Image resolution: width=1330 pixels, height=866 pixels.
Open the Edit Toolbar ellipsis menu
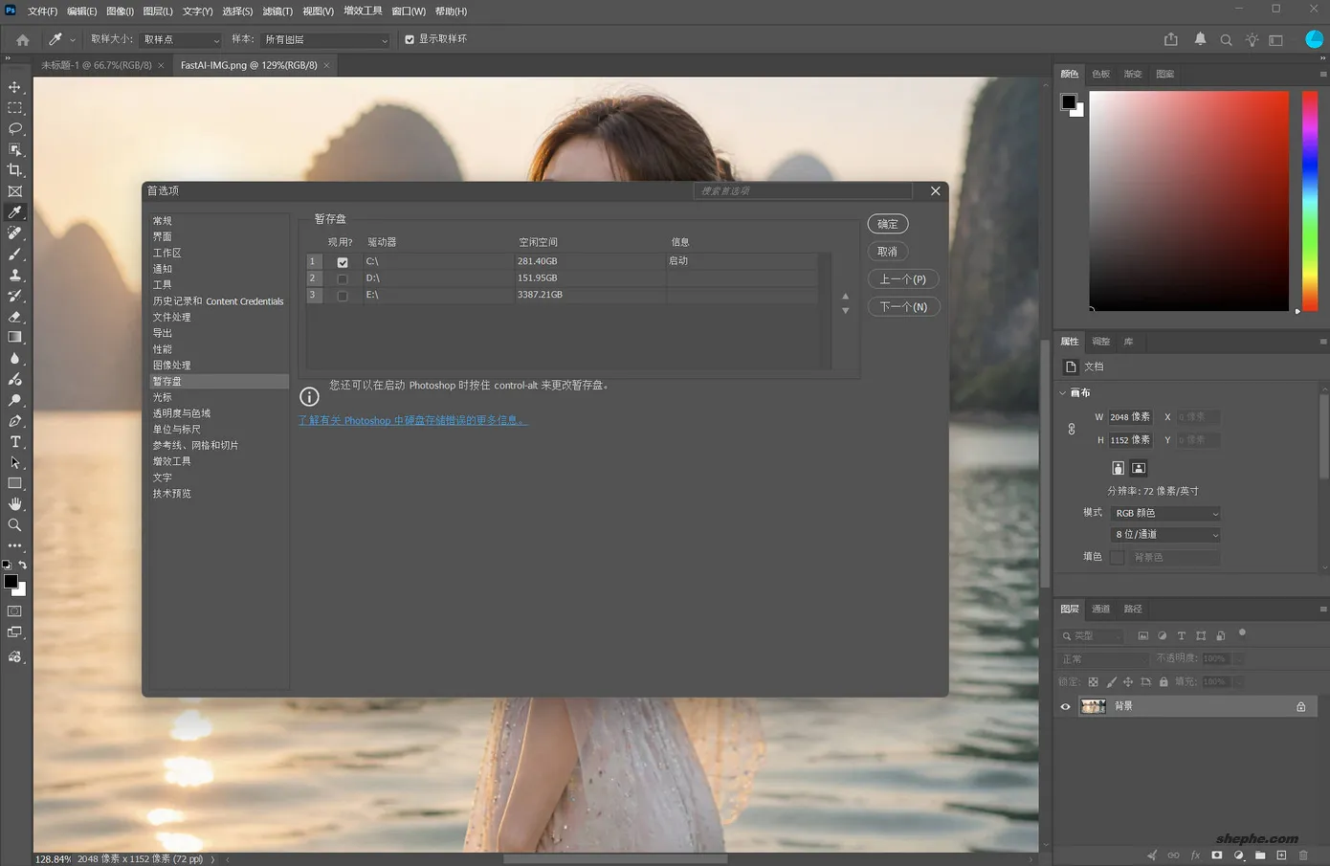click(x=14, y=545)
